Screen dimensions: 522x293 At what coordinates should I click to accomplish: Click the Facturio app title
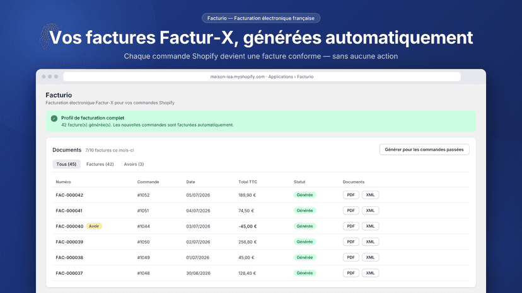point(59,95)
